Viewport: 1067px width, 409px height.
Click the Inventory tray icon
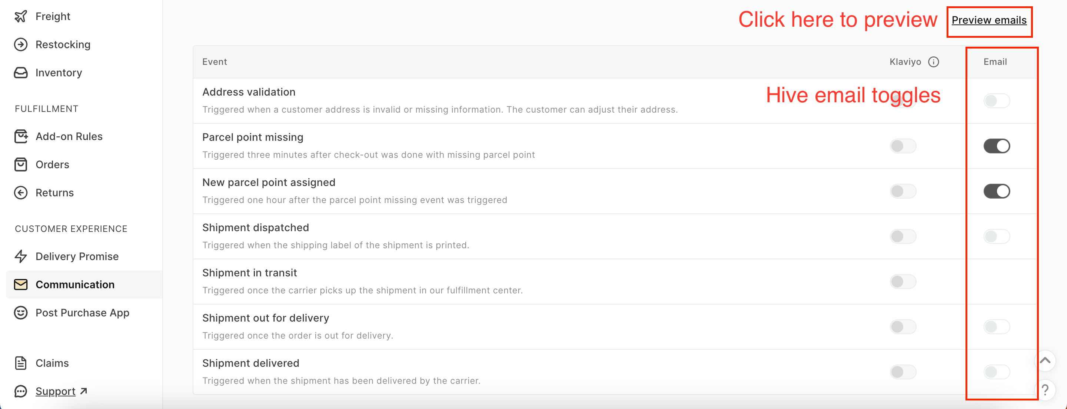pyautogui.click(x=21, y=73)
